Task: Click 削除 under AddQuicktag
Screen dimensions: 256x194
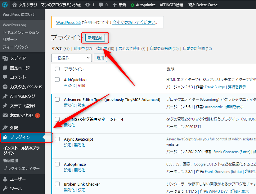Action: click(81, 86)
